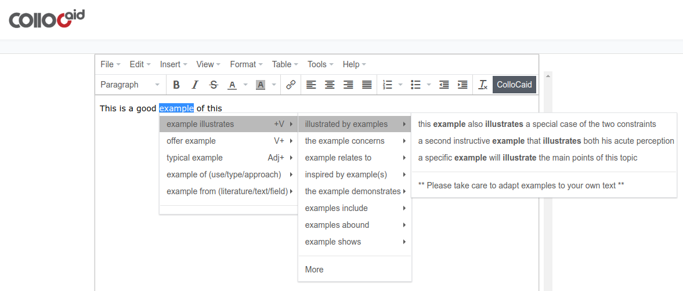Open the background color dropdown arrow
The width and height of the screenshot is (683, 291).
273,85
